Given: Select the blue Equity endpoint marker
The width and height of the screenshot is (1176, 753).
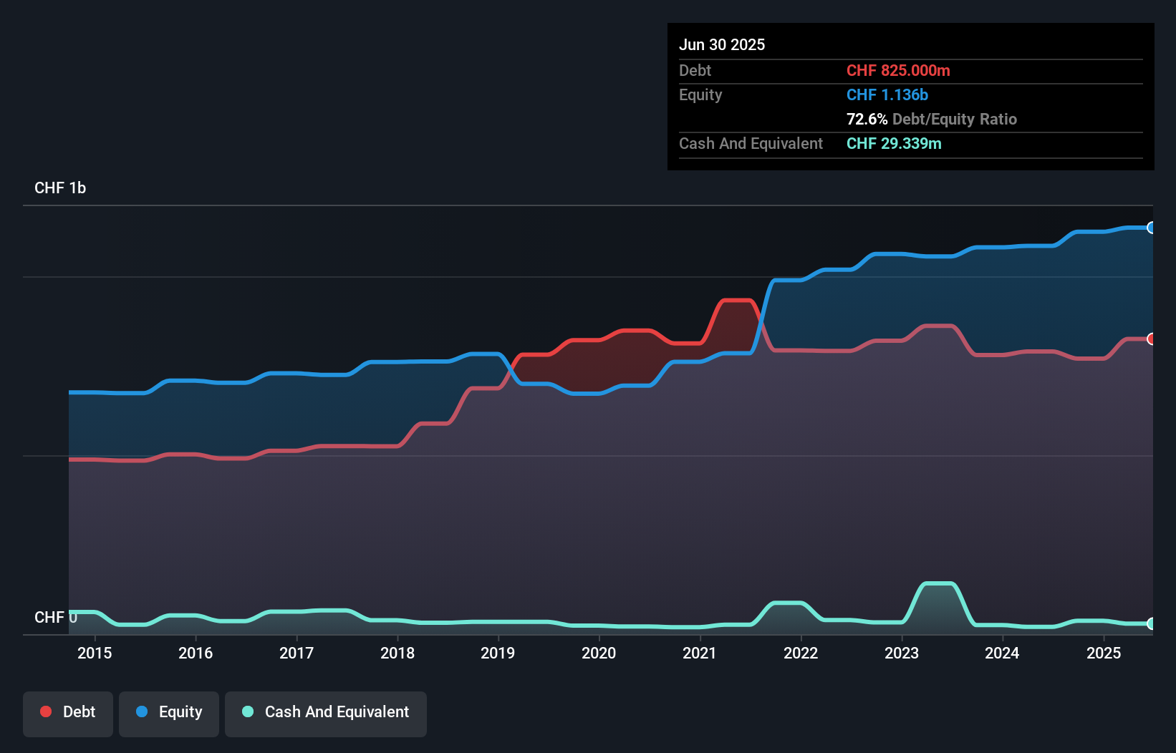Looking at the screenshot, I should point(1151,228).
